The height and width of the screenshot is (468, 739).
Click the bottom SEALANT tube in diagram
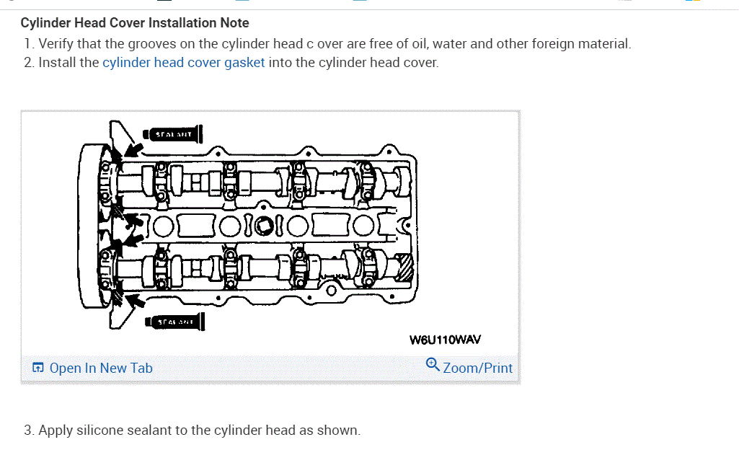175,322
